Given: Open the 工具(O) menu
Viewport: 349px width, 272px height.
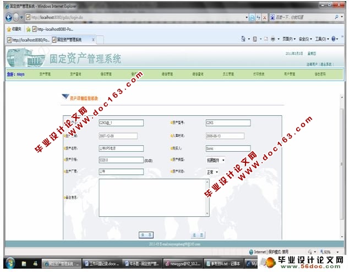Looking at the screenshot, I should 322,39.
